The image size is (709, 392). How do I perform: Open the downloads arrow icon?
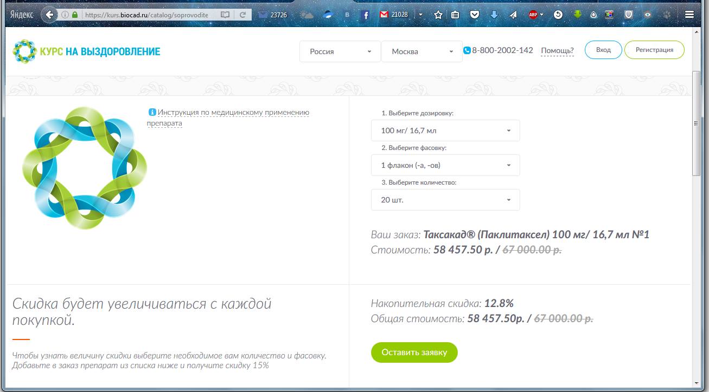pyautogui.click(x=494, y=15)
